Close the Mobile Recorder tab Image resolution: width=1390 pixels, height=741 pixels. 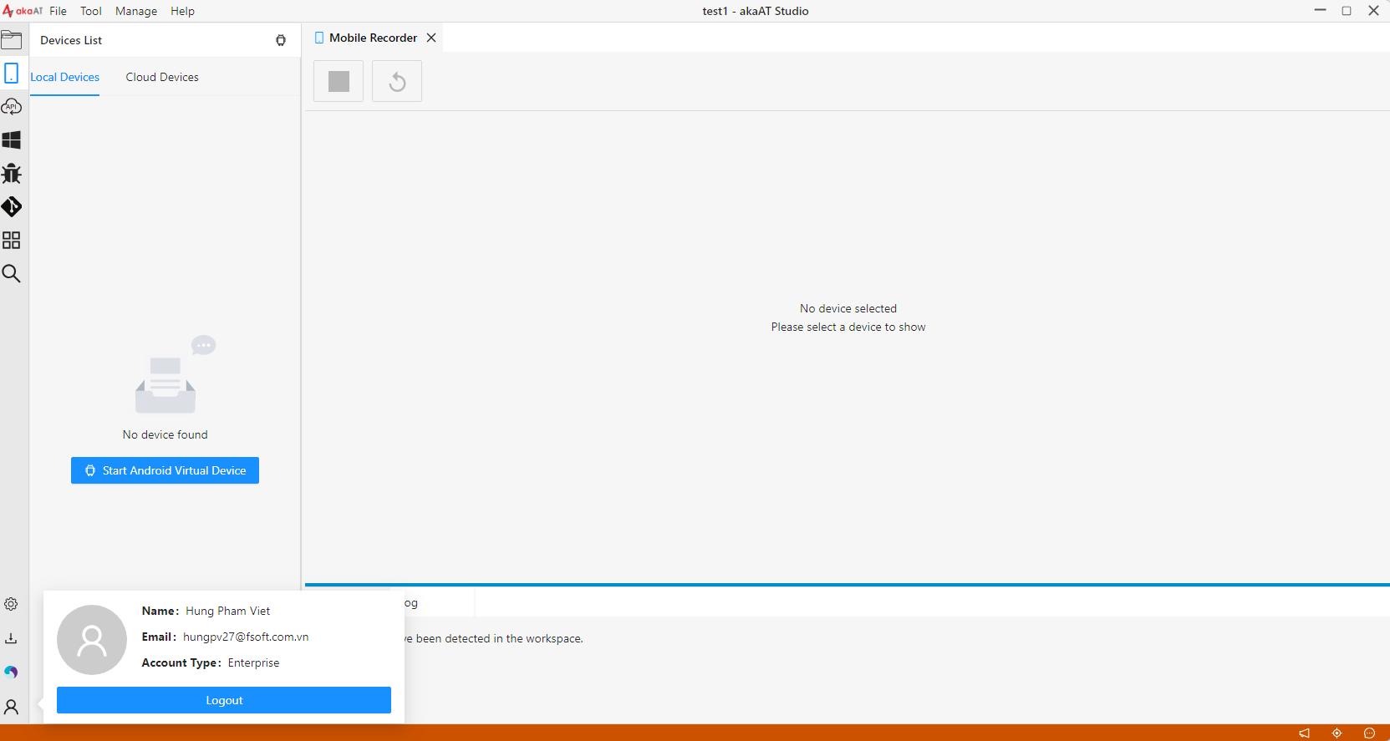431,38
